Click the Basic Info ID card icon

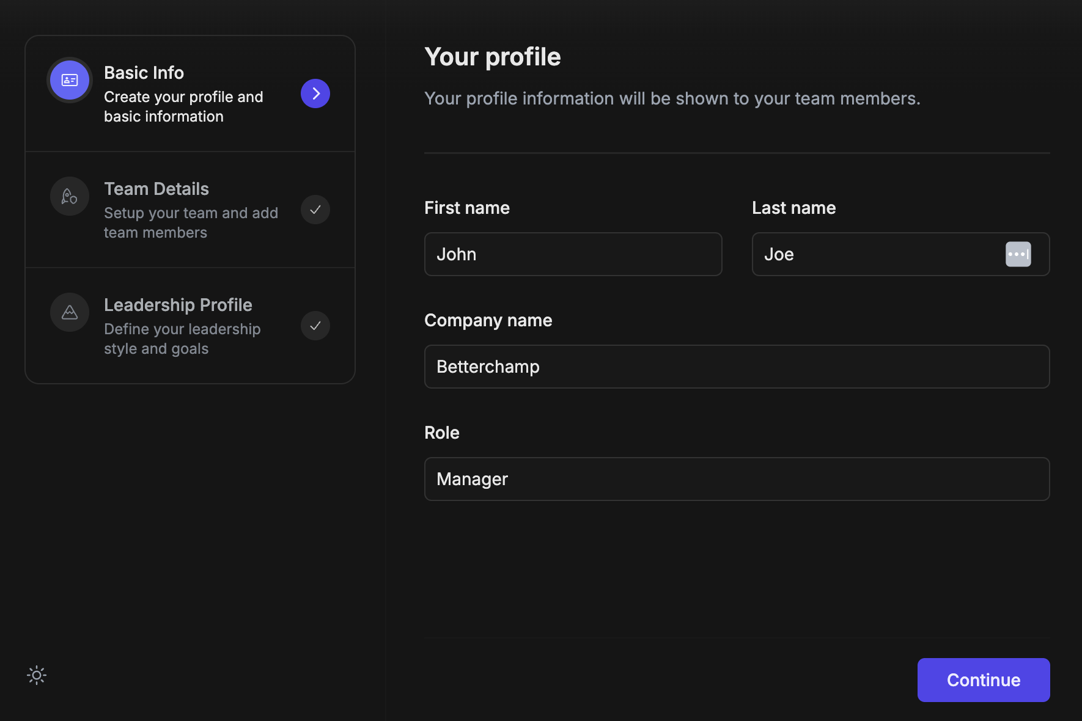pyautogui.click(x=70, y=80)
